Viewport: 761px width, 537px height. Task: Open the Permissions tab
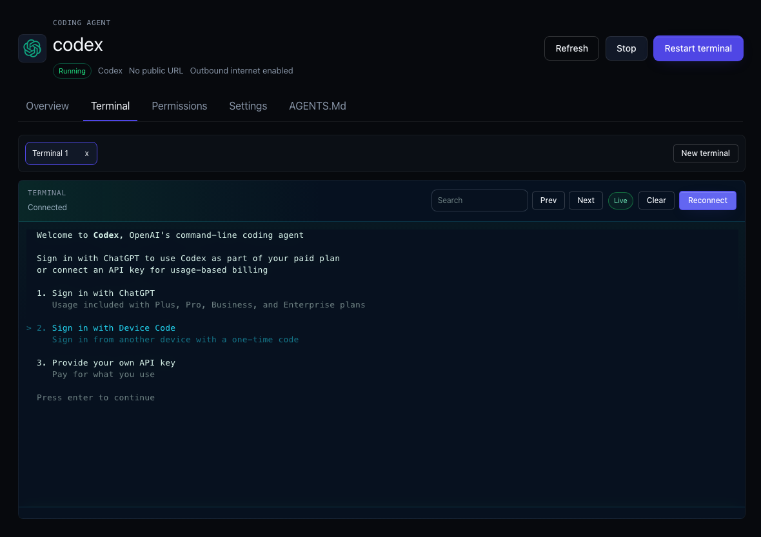coord(179,106)
